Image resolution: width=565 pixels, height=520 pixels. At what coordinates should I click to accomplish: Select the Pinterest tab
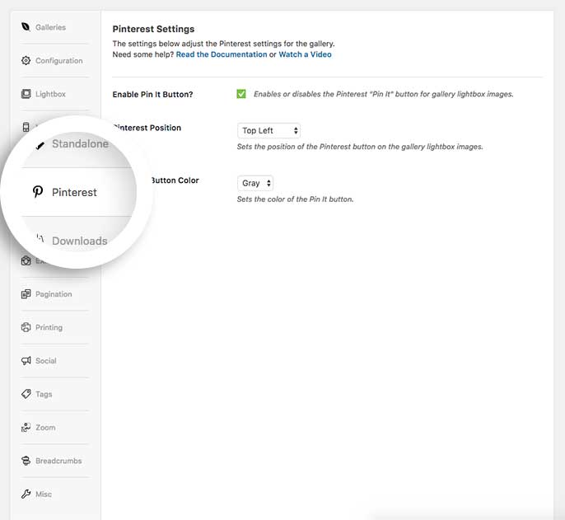click(74, 192)
